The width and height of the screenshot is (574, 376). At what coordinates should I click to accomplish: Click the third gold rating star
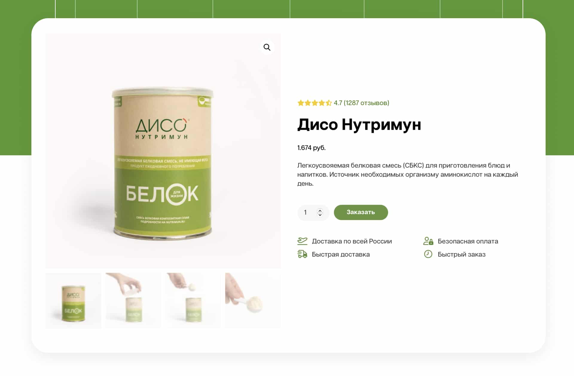[x=315, y=103]
